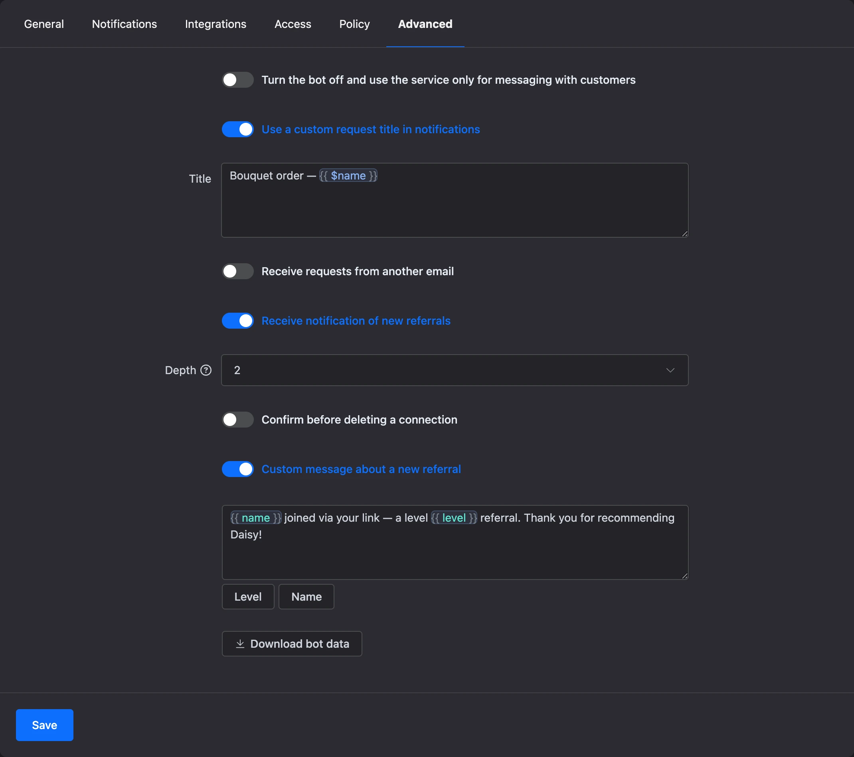
Task: Insert the Name variable button
Action: (x=306, y=597)
